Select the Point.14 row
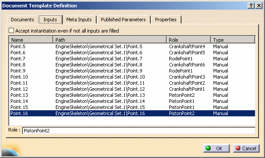The height and width of the screenshot is (158, 265). [x=132, y=101]
